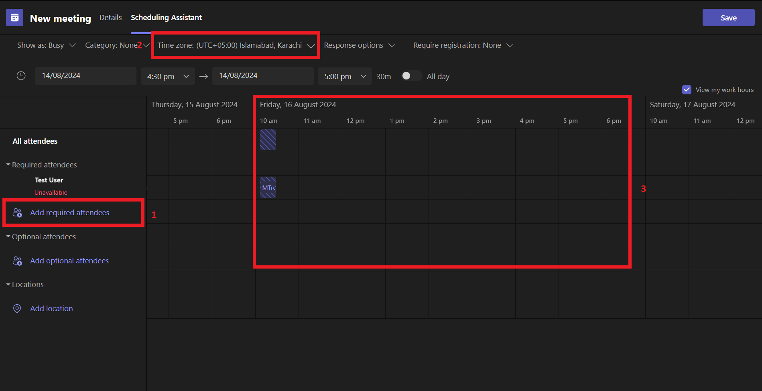
Task: Enable the All day toggle
Action: pos(411,75)
